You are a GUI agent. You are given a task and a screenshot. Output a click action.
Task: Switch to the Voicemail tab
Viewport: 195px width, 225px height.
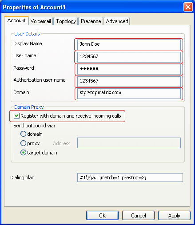point(41,21)
